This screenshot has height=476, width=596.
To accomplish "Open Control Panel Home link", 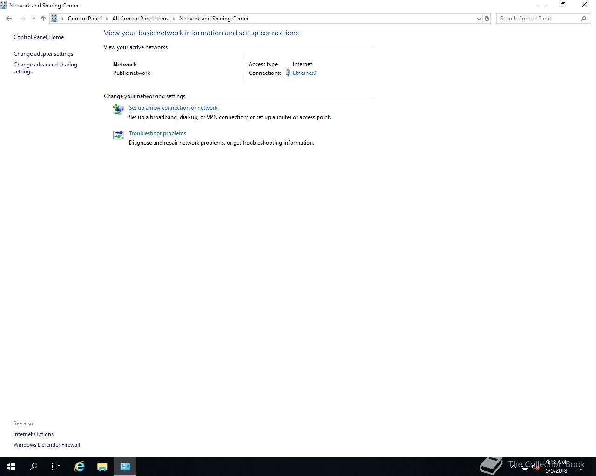I will (x=39, y=37).
